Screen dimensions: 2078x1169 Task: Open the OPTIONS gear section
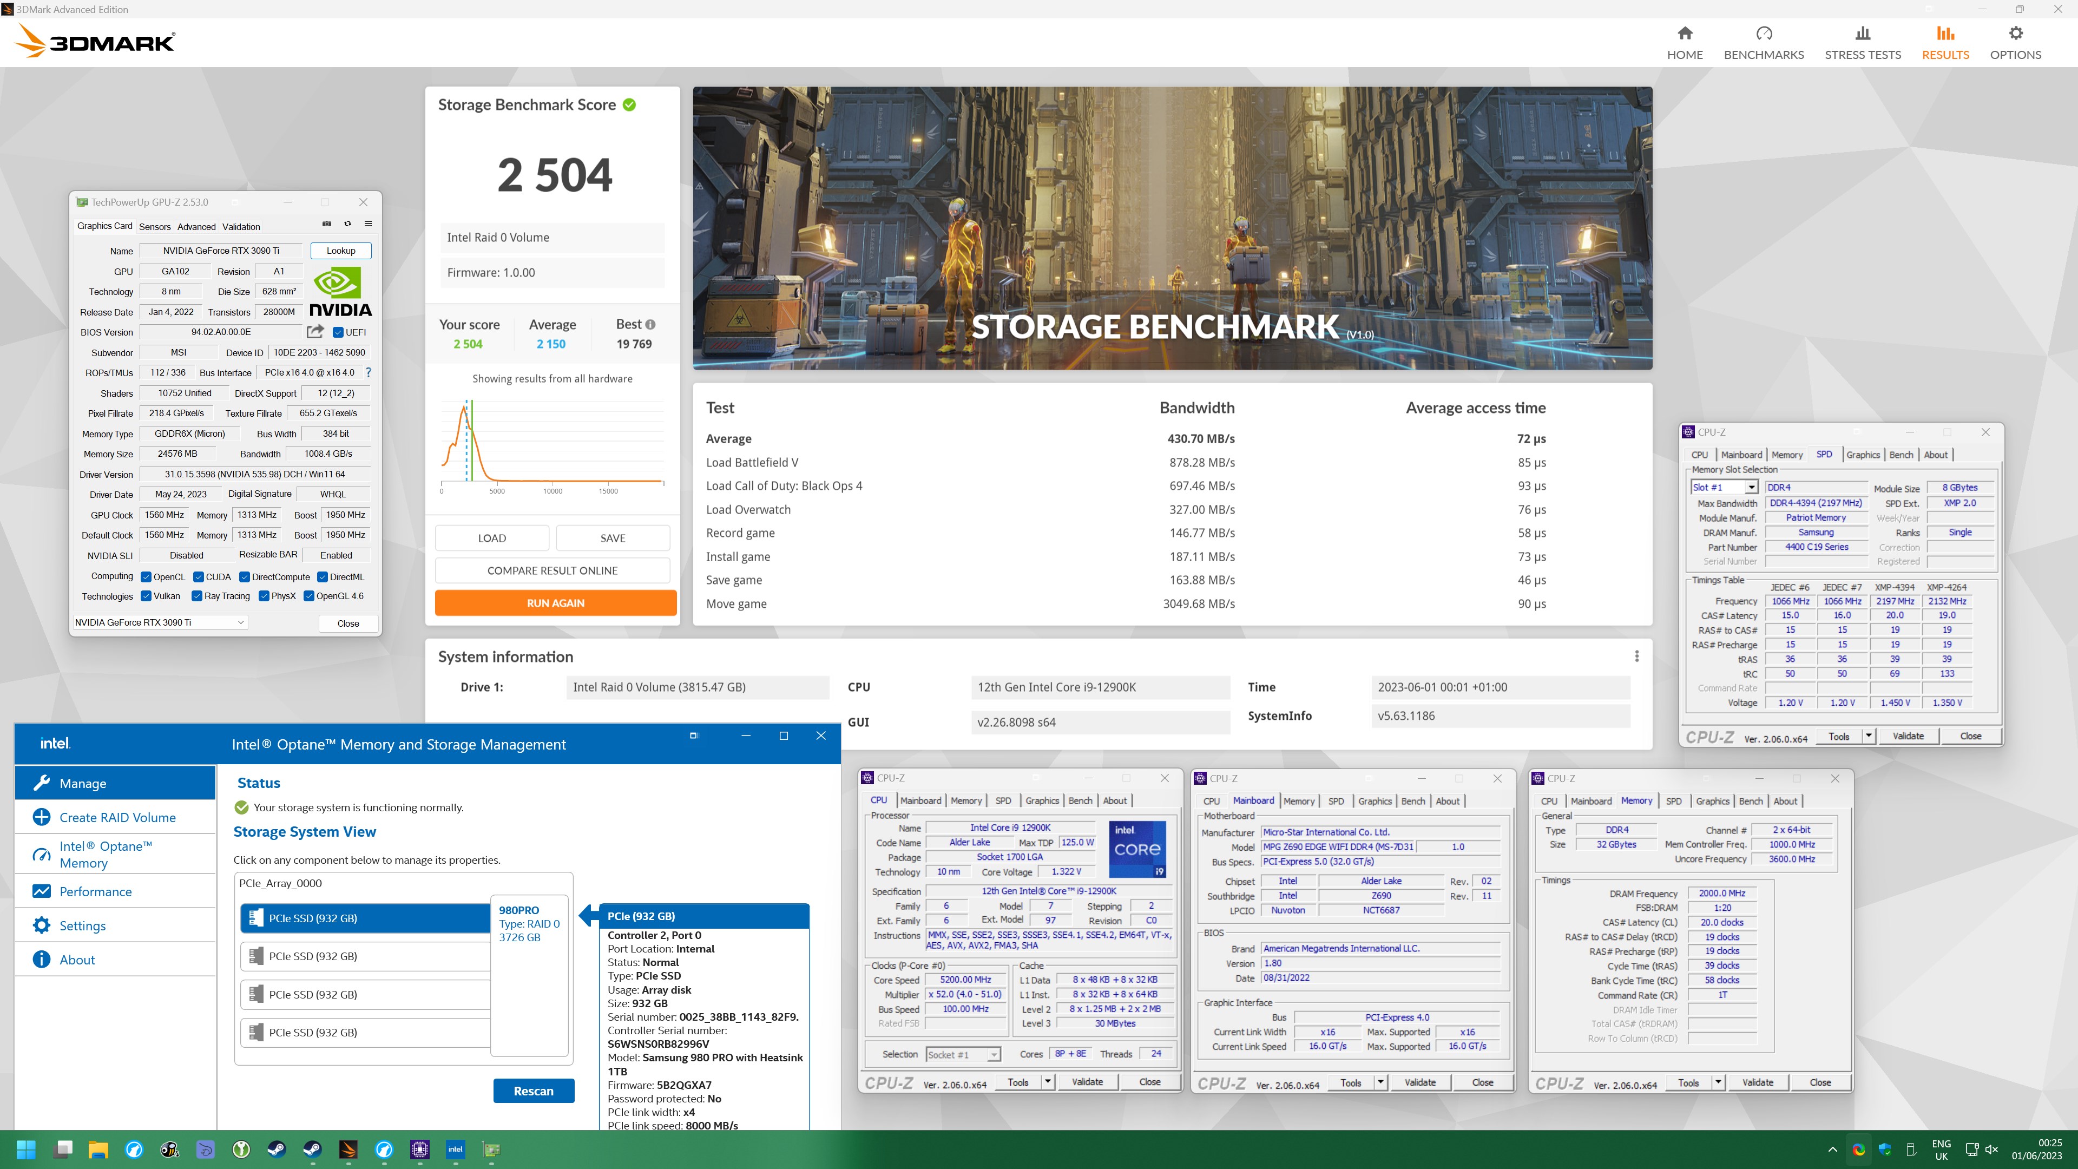pos(2015,43)
